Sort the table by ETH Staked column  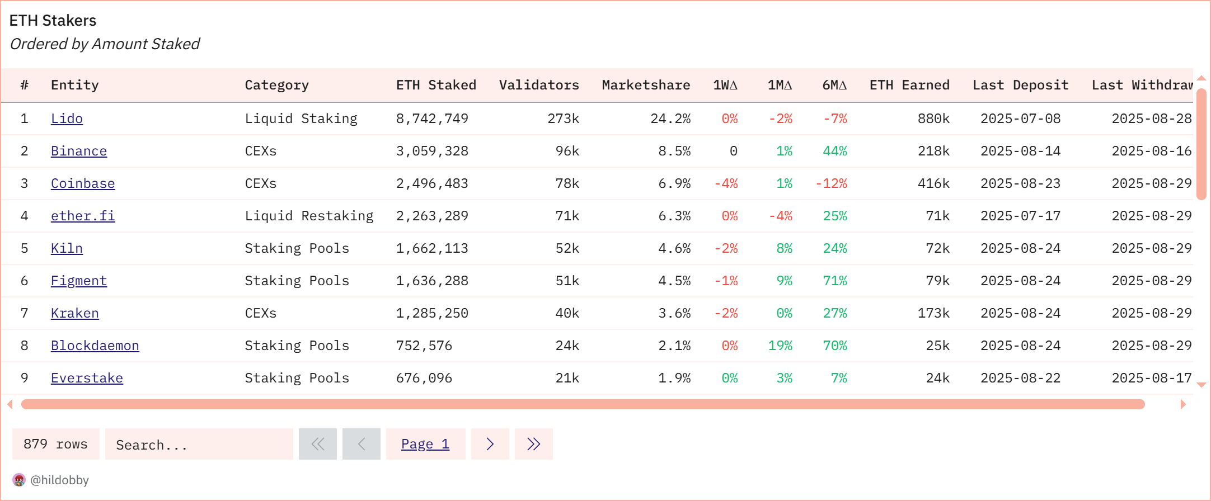436,84
